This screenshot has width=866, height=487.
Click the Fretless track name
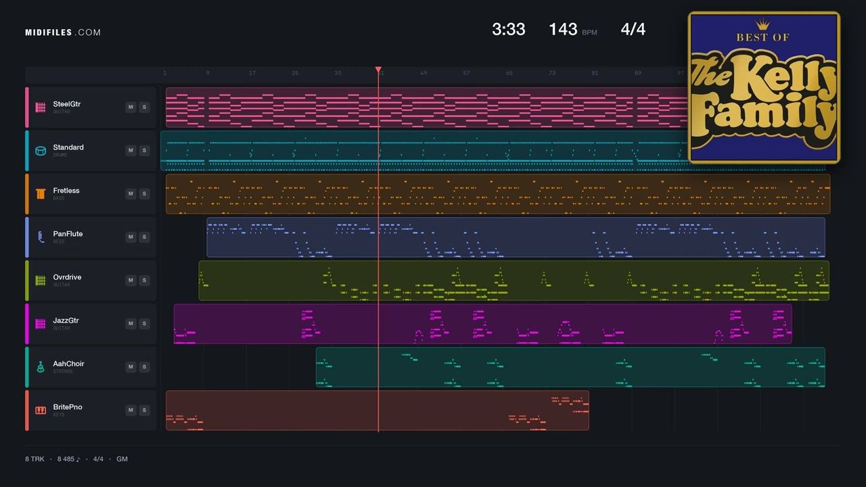pos(66,191)
